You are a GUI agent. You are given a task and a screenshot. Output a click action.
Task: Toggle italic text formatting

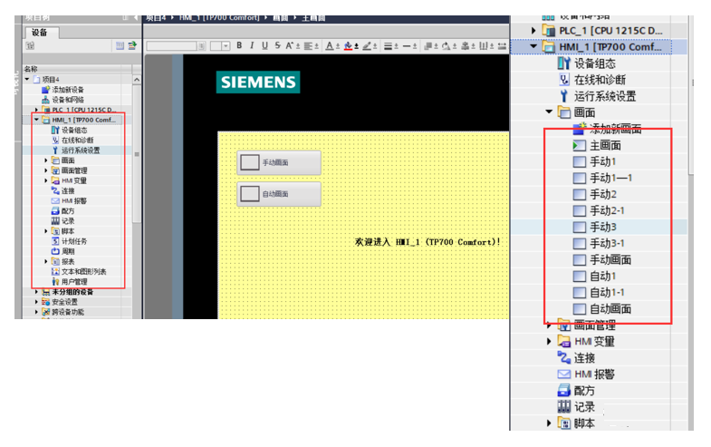252,45
